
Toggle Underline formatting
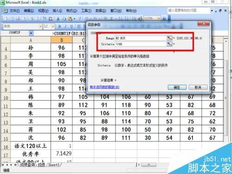(x=71, y=26)
